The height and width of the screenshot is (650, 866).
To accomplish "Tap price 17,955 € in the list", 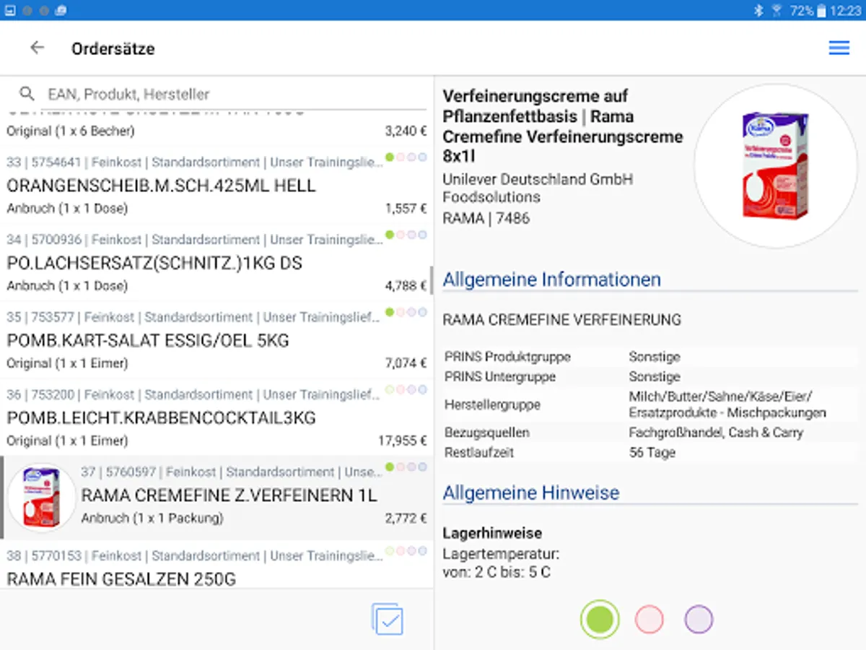I will [x=402, y=441].
